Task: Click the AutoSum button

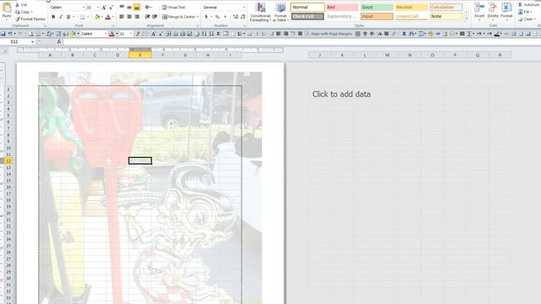Action: click(x=529, y=4)
